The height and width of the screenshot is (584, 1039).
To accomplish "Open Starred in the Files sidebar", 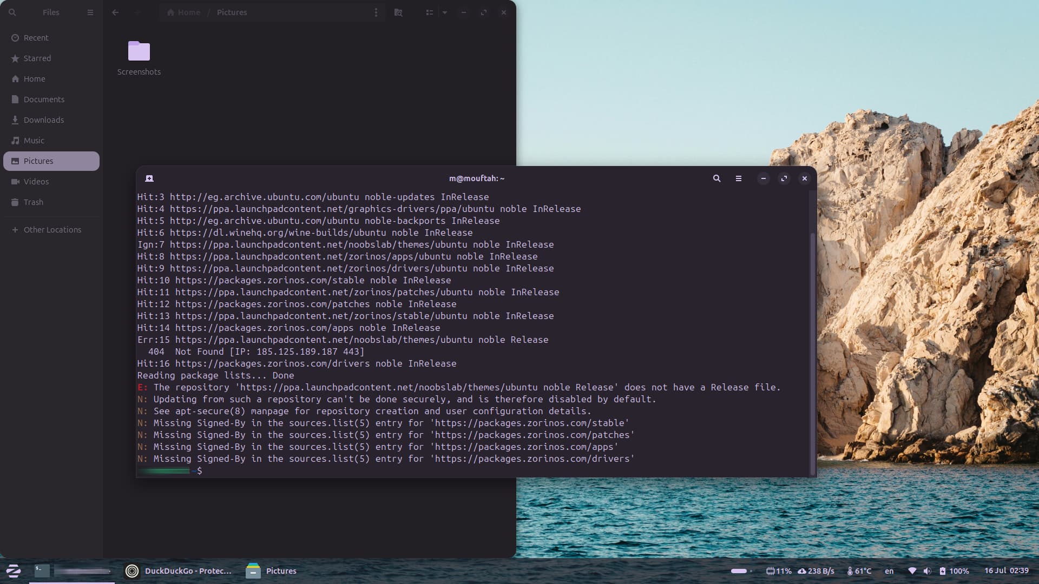I will coord(51,58).
